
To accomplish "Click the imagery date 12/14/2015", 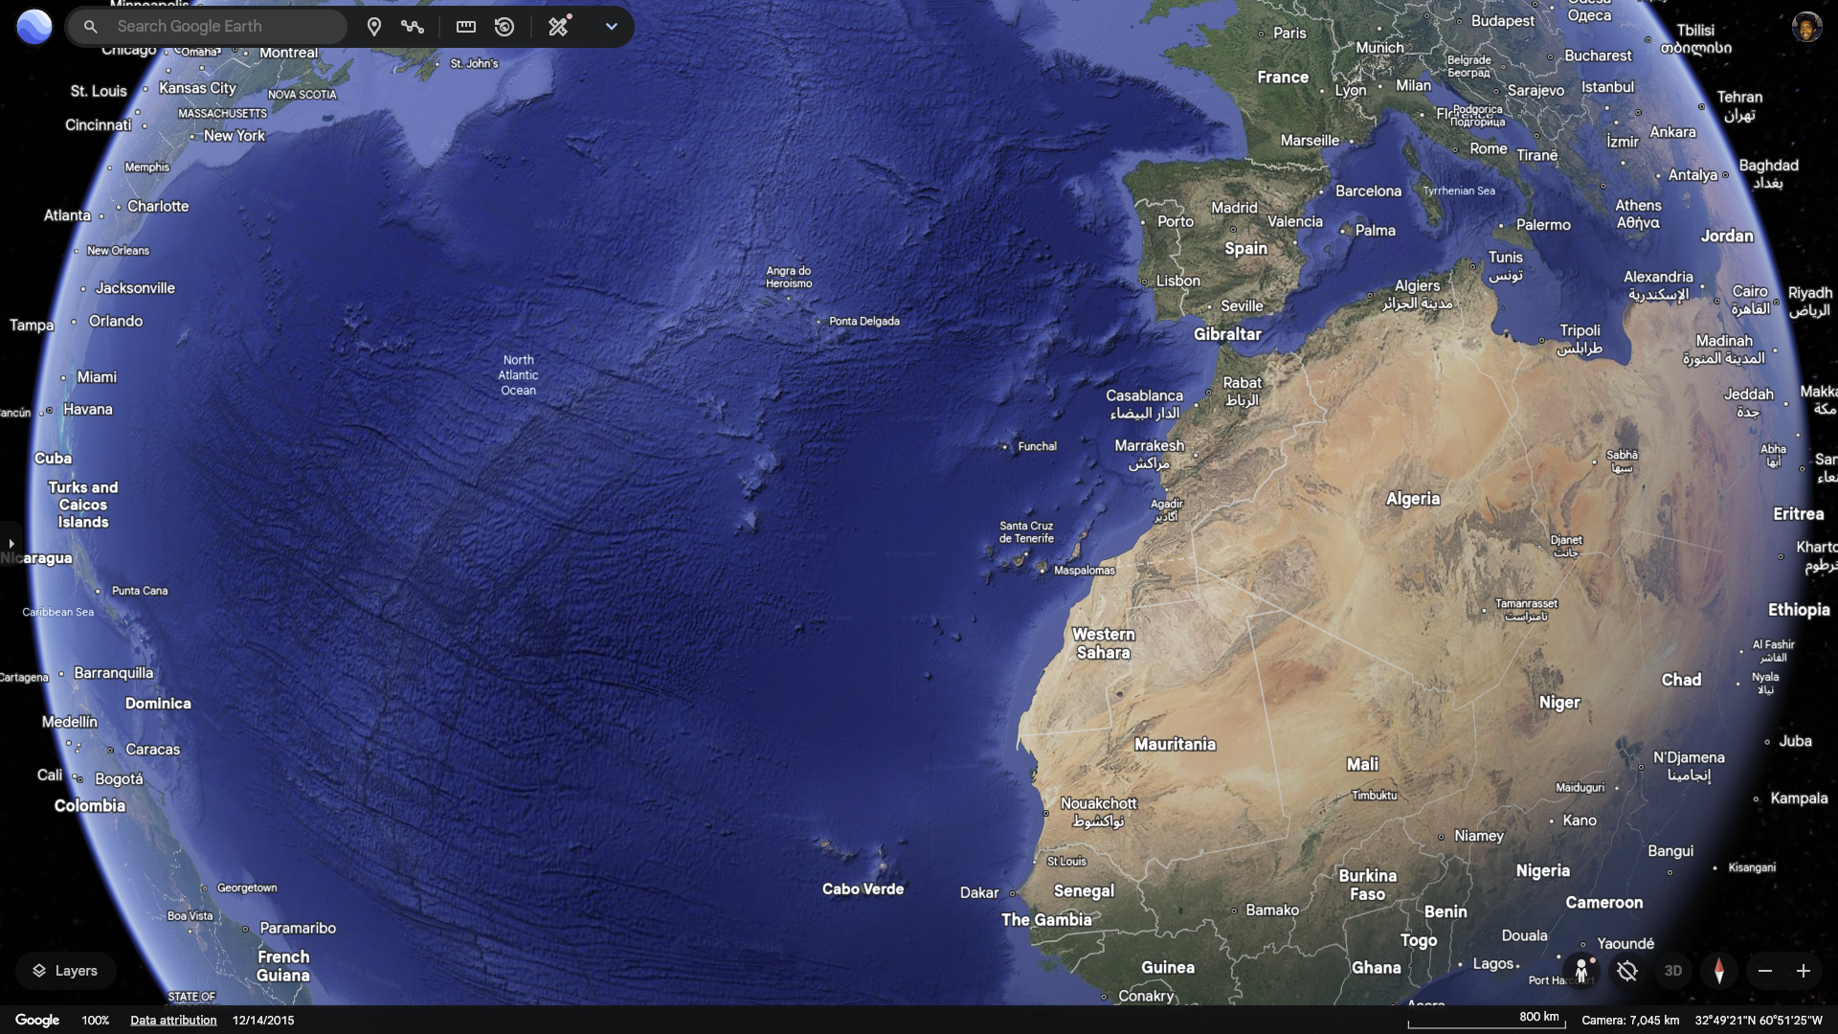I will tap(263, 1021).
